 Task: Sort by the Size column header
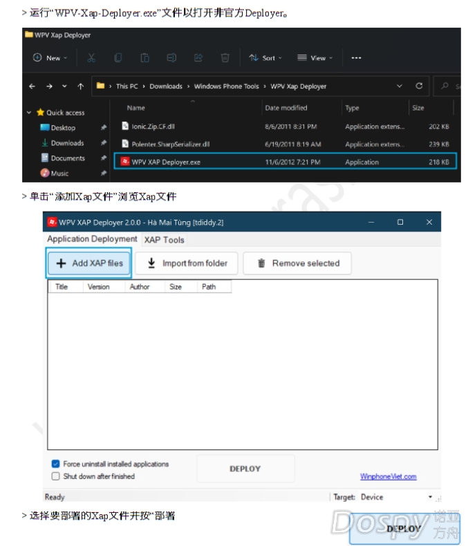click(418, 108)
